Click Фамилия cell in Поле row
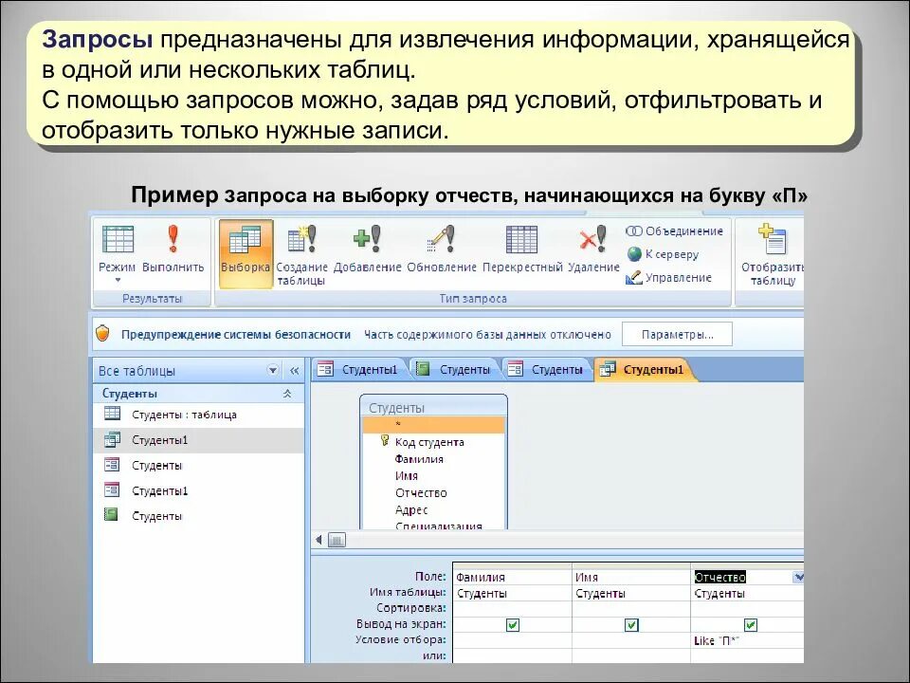 [512, 577]
